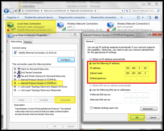Open the view options dropdown arrow
164x131 pixels.
[x=143, y=17]
